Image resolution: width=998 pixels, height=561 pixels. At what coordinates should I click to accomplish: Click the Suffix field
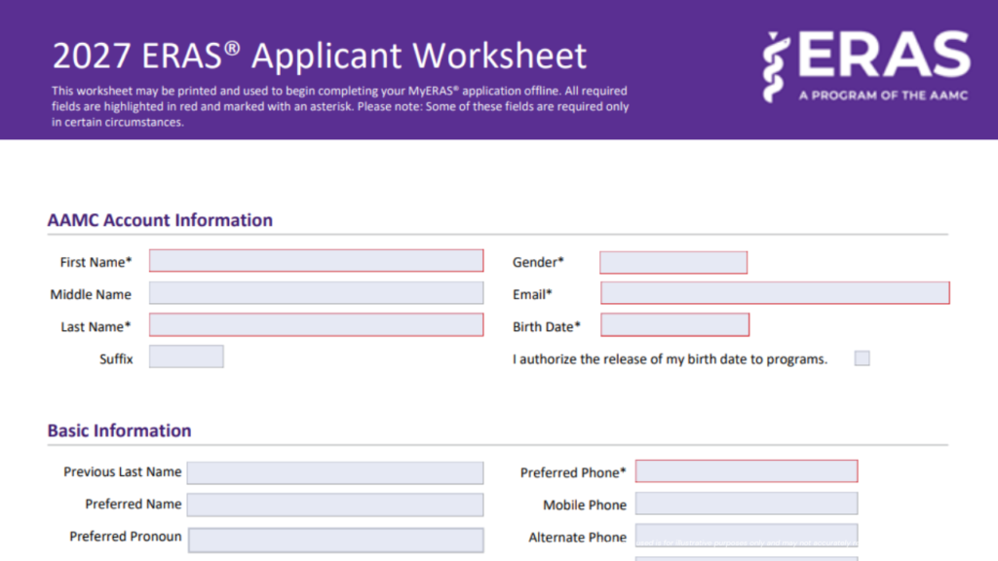point(186,356)
